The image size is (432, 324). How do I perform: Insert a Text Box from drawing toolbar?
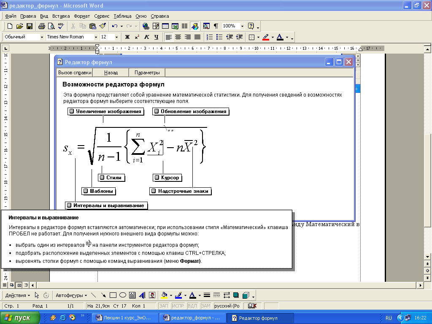click(x=132, y=295)
